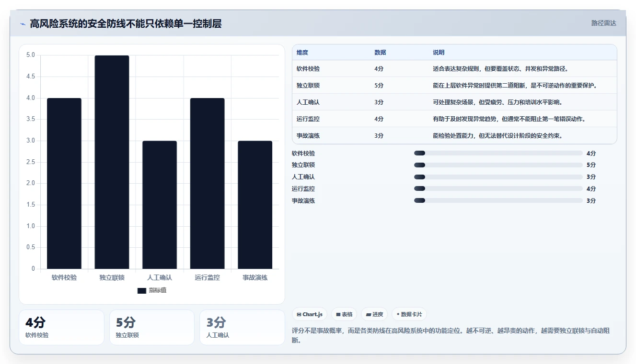Click the 路径雷达 label in header
Screen dimensions: 636x364
tap(603, 23)
